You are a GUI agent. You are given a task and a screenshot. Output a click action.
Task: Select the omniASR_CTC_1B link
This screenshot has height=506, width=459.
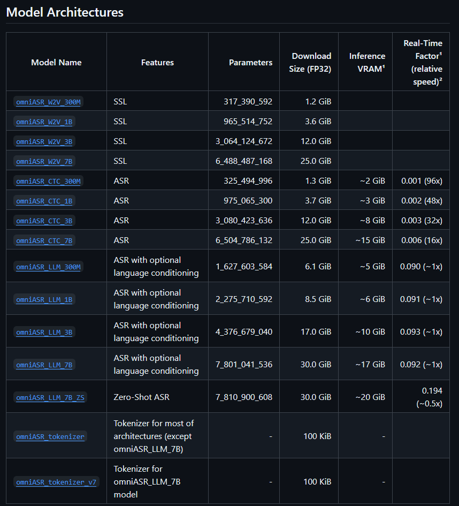click(44, 201)
